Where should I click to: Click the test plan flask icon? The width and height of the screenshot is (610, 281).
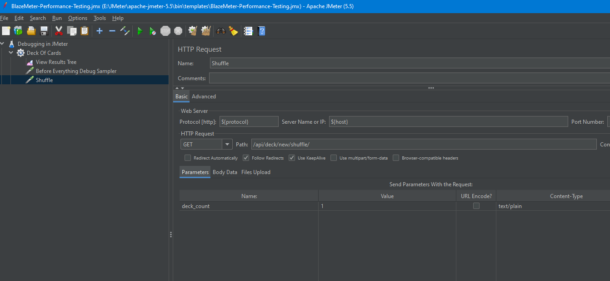tap(12, 44)
